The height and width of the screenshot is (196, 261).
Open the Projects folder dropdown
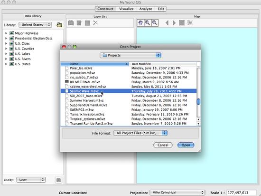130,55
